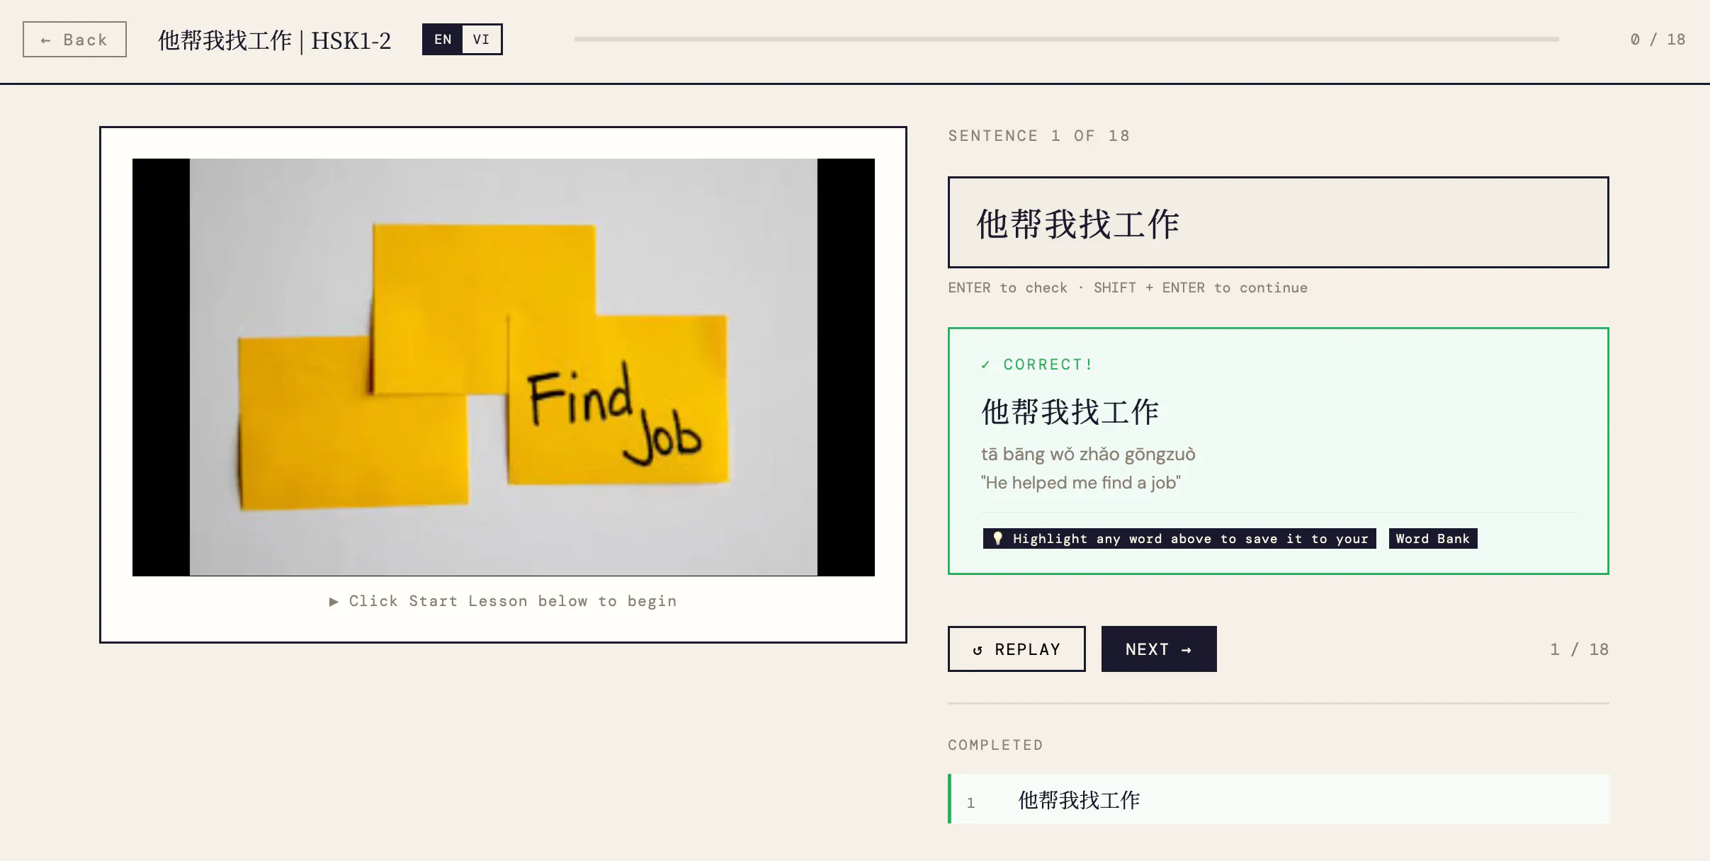Switch translation language to EN
Image resolution: width=1710 pixels, height=861 pixels.
[443, 40]
